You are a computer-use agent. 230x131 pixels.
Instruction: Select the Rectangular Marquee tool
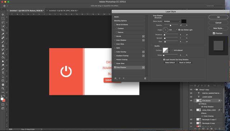point(3,18)
